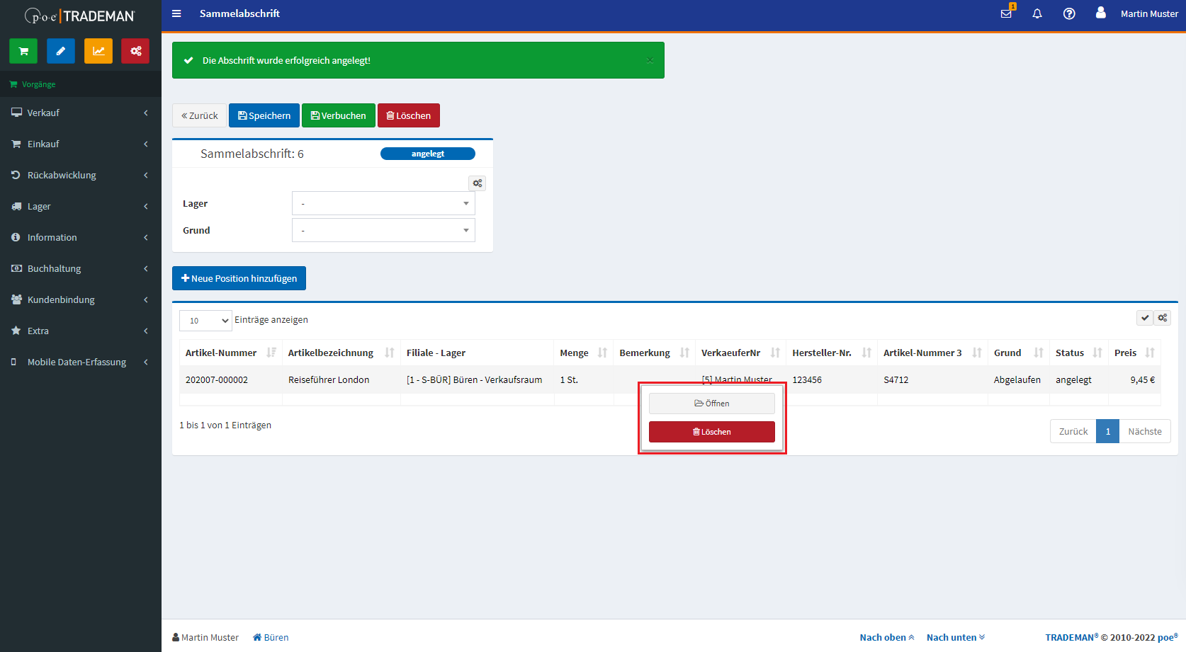
Task: Change entries per page dropdown
Action: pos(205,321)
